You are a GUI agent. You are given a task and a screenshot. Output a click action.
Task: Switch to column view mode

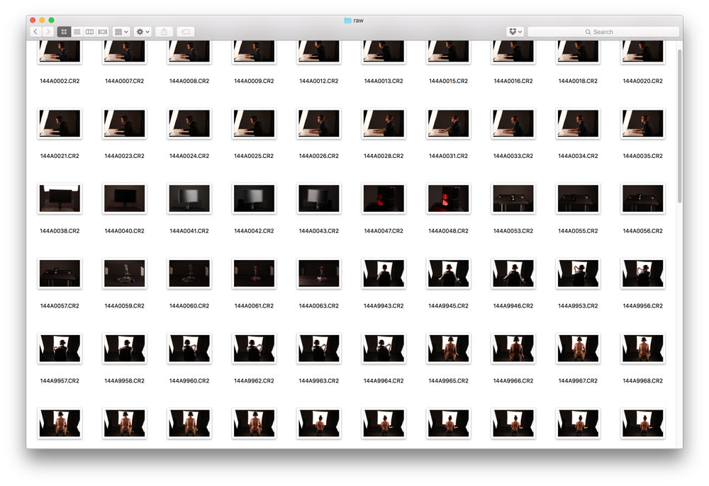coord(89,32)
